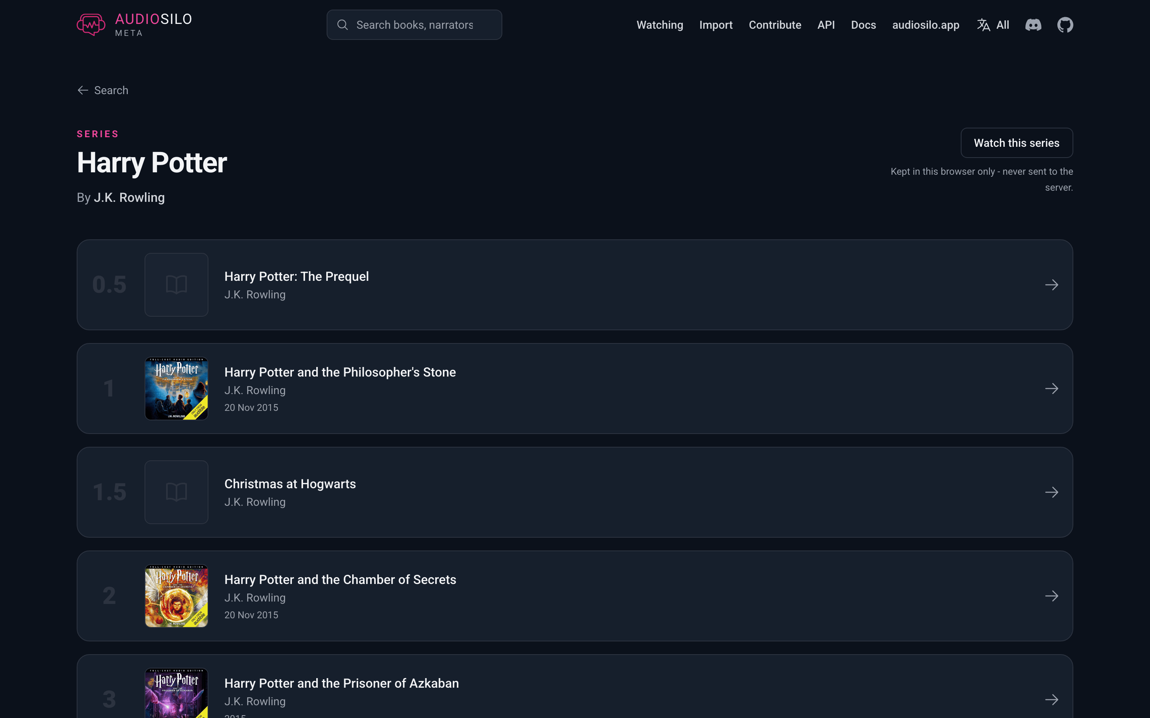Select title Harry Potter and the Prisoner of Azkaban

(x=342, y=683)
